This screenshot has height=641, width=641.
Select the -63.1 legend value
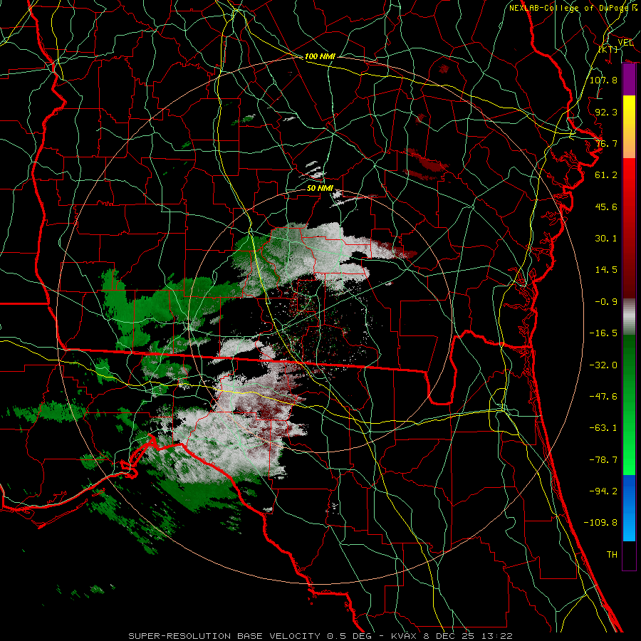pyautogui.click(x=603, y=428)
